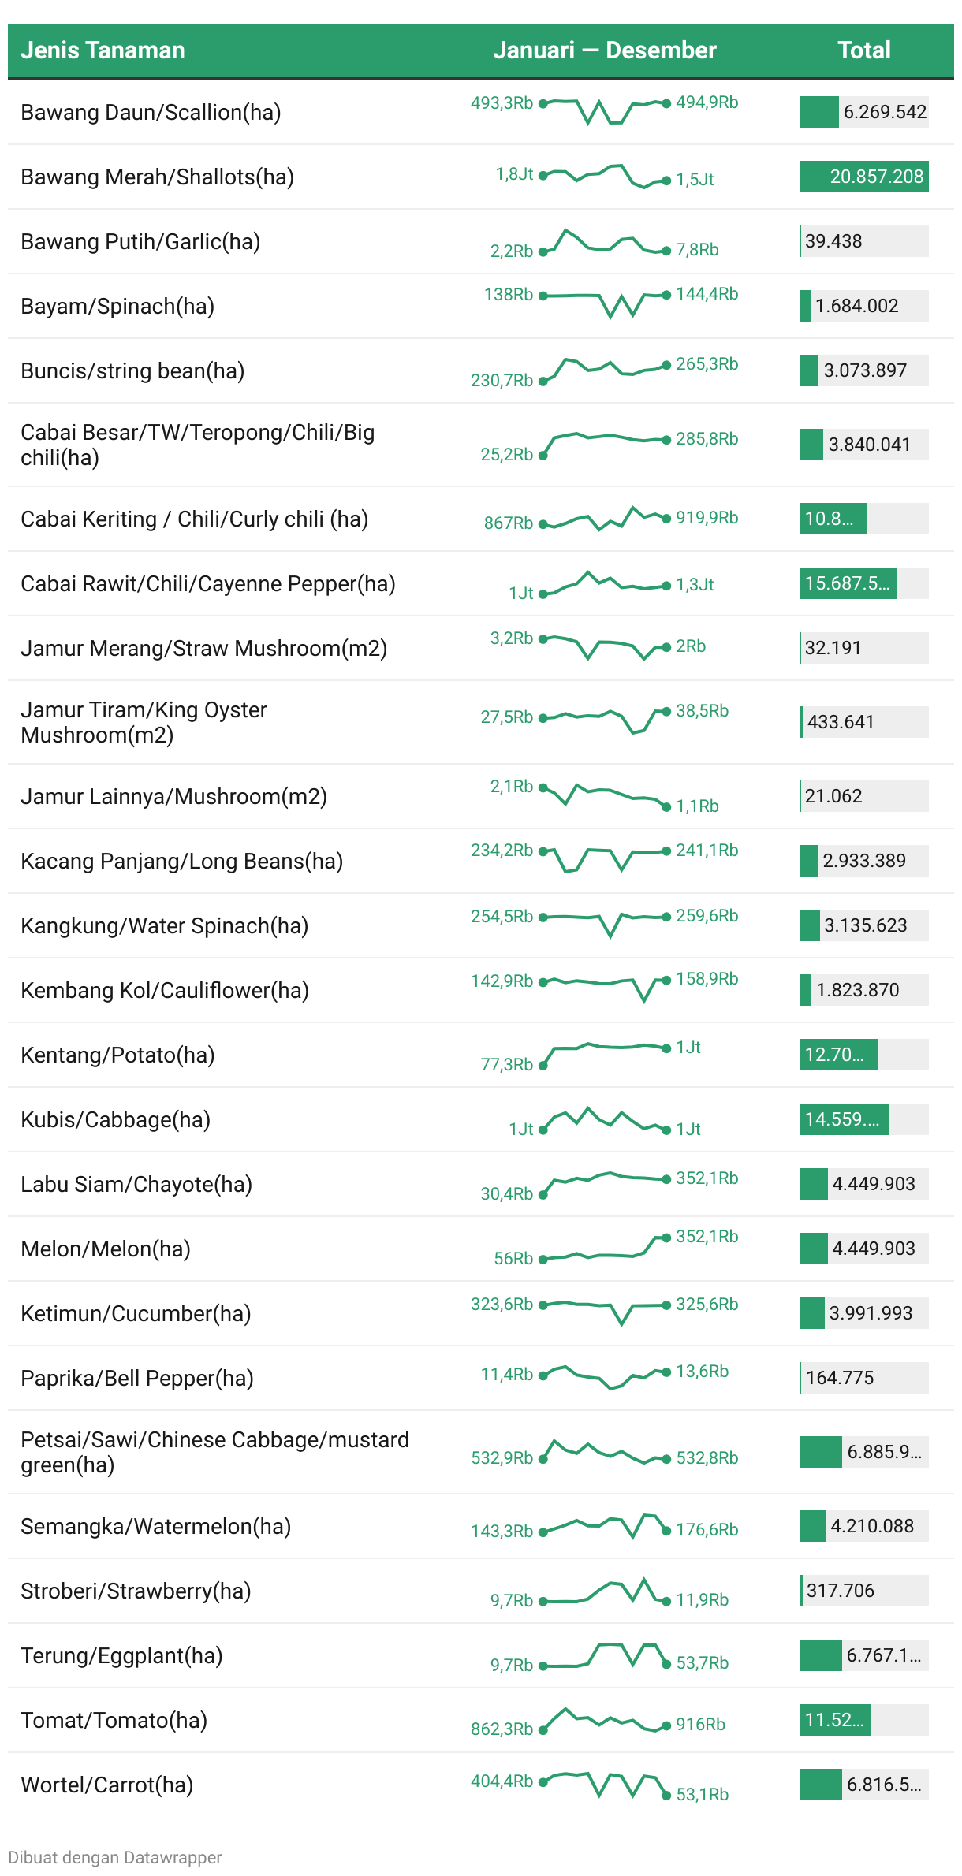Image resolution: width=962 pixels, height=1876 pixels.
Task: Click the sparkline for Bayam/Spinach
Action: point(605,301)
